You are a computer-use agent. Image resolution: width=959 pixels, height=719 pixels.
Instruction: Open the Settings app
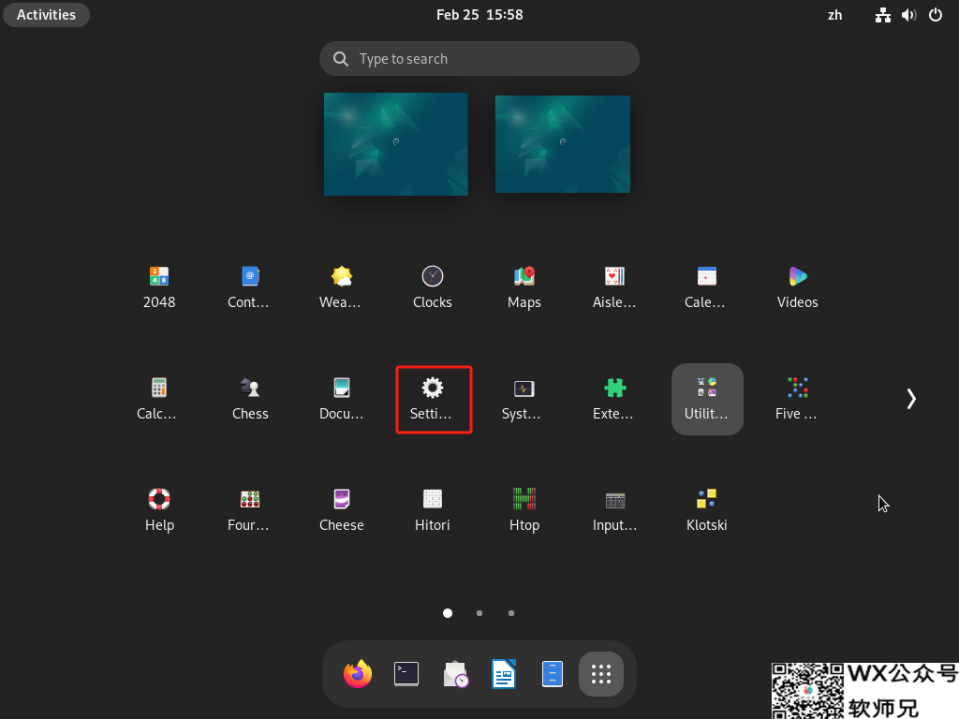[x=432, y=398]
